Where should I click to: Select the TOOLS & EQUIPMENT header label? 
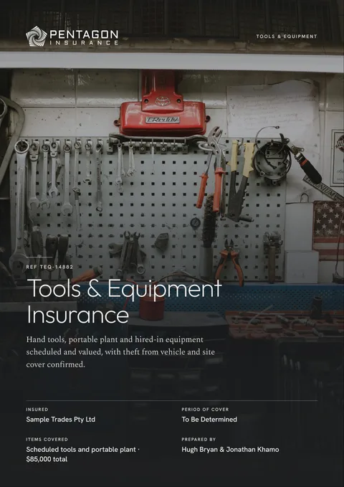click(287, 37)
